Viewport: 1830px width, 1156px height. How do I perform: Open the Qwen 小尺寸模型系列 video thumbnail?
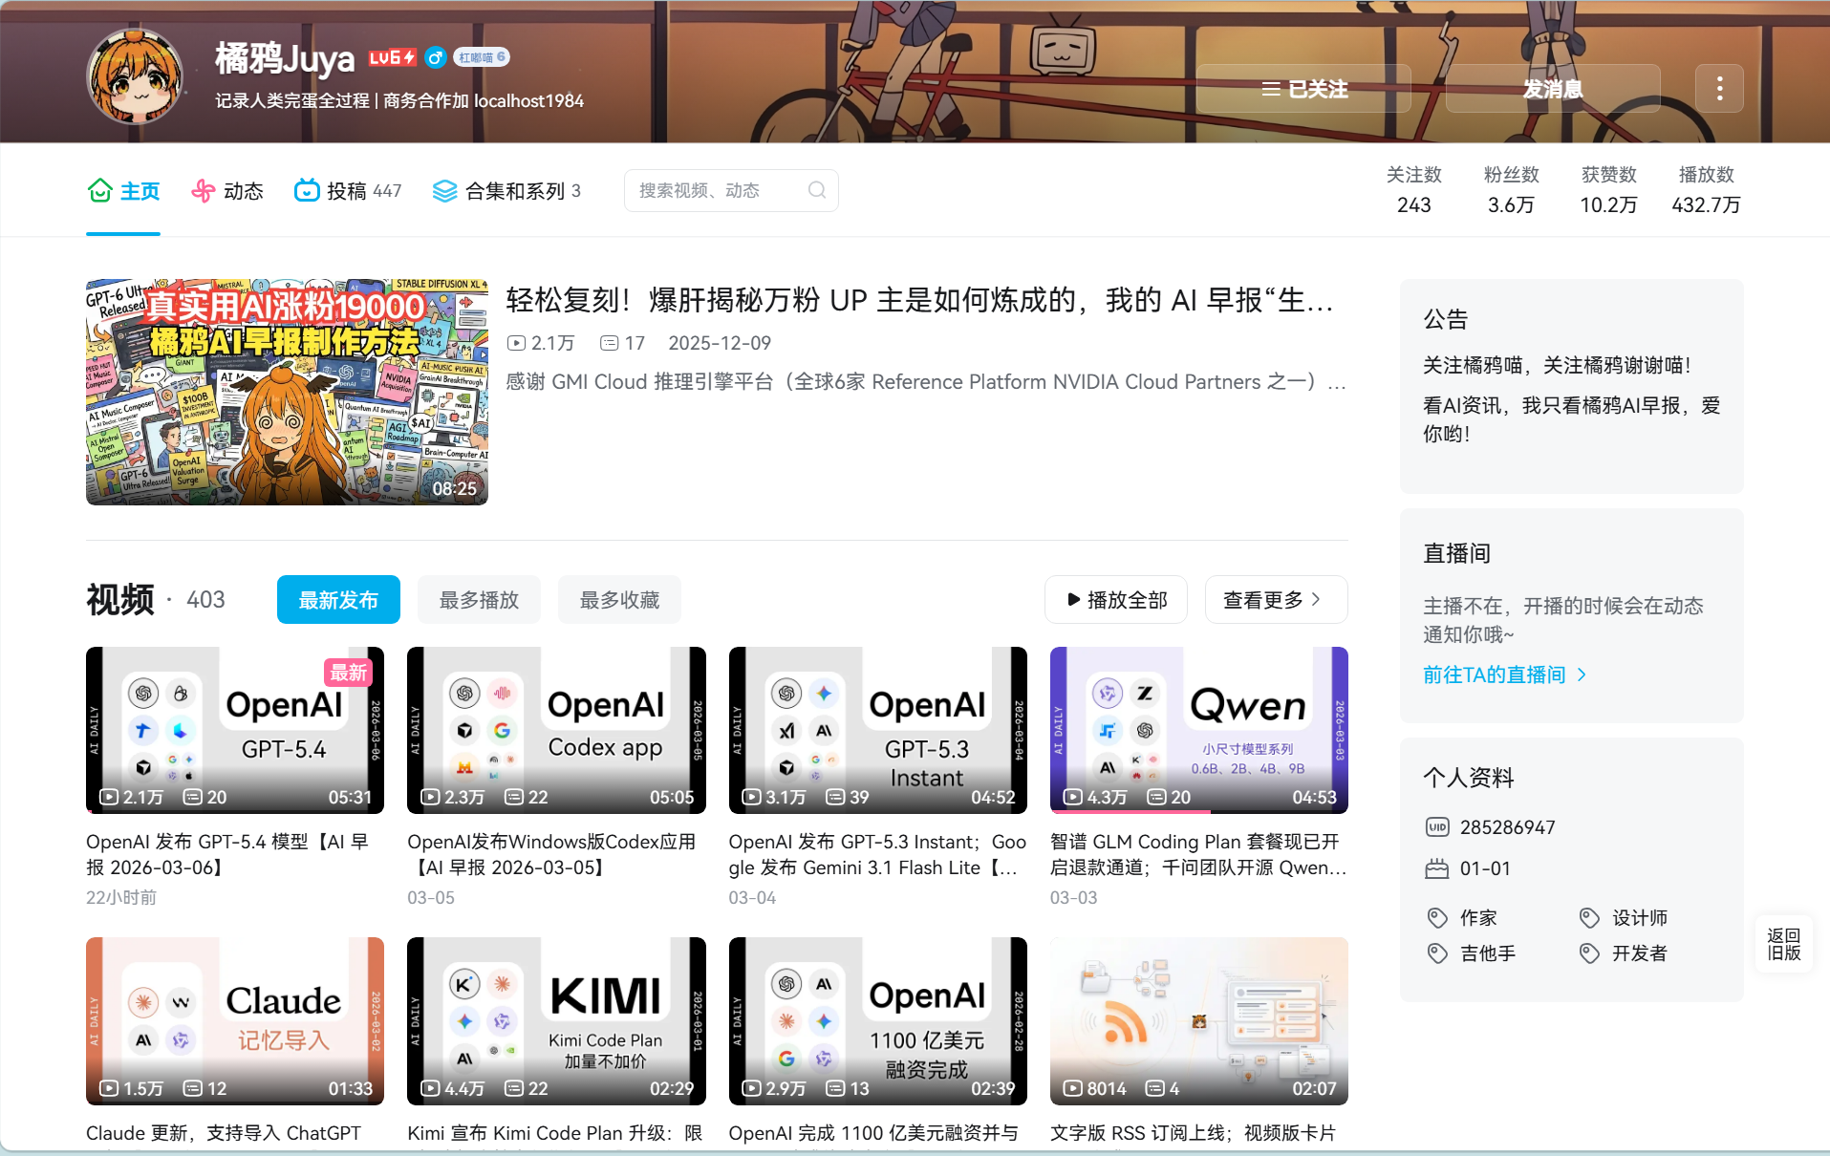[1198, 731]
